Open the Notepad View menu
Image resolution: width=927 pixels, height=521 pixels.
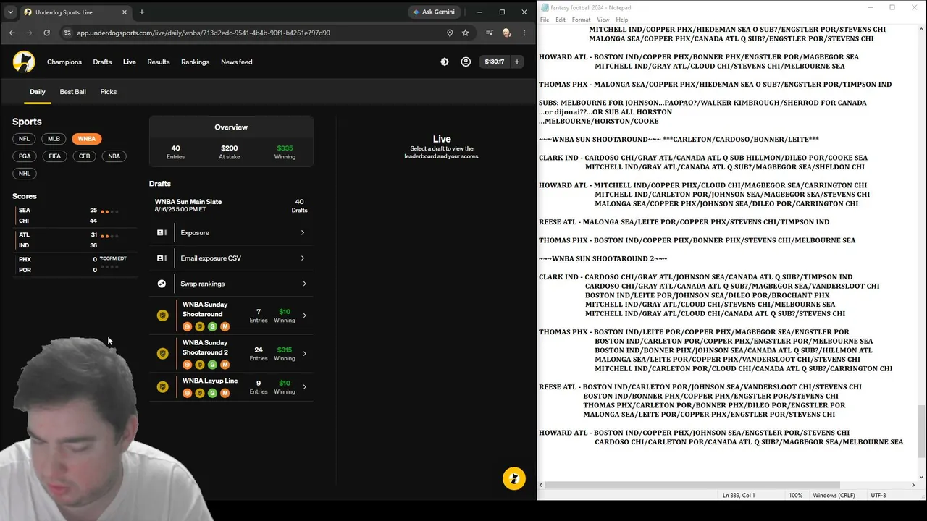603,20
